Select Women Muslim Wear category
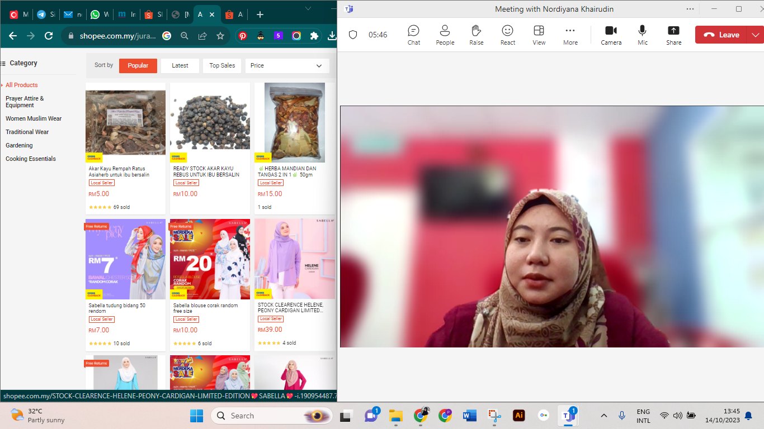Screen dimensions: 764x429 point(34,118)
